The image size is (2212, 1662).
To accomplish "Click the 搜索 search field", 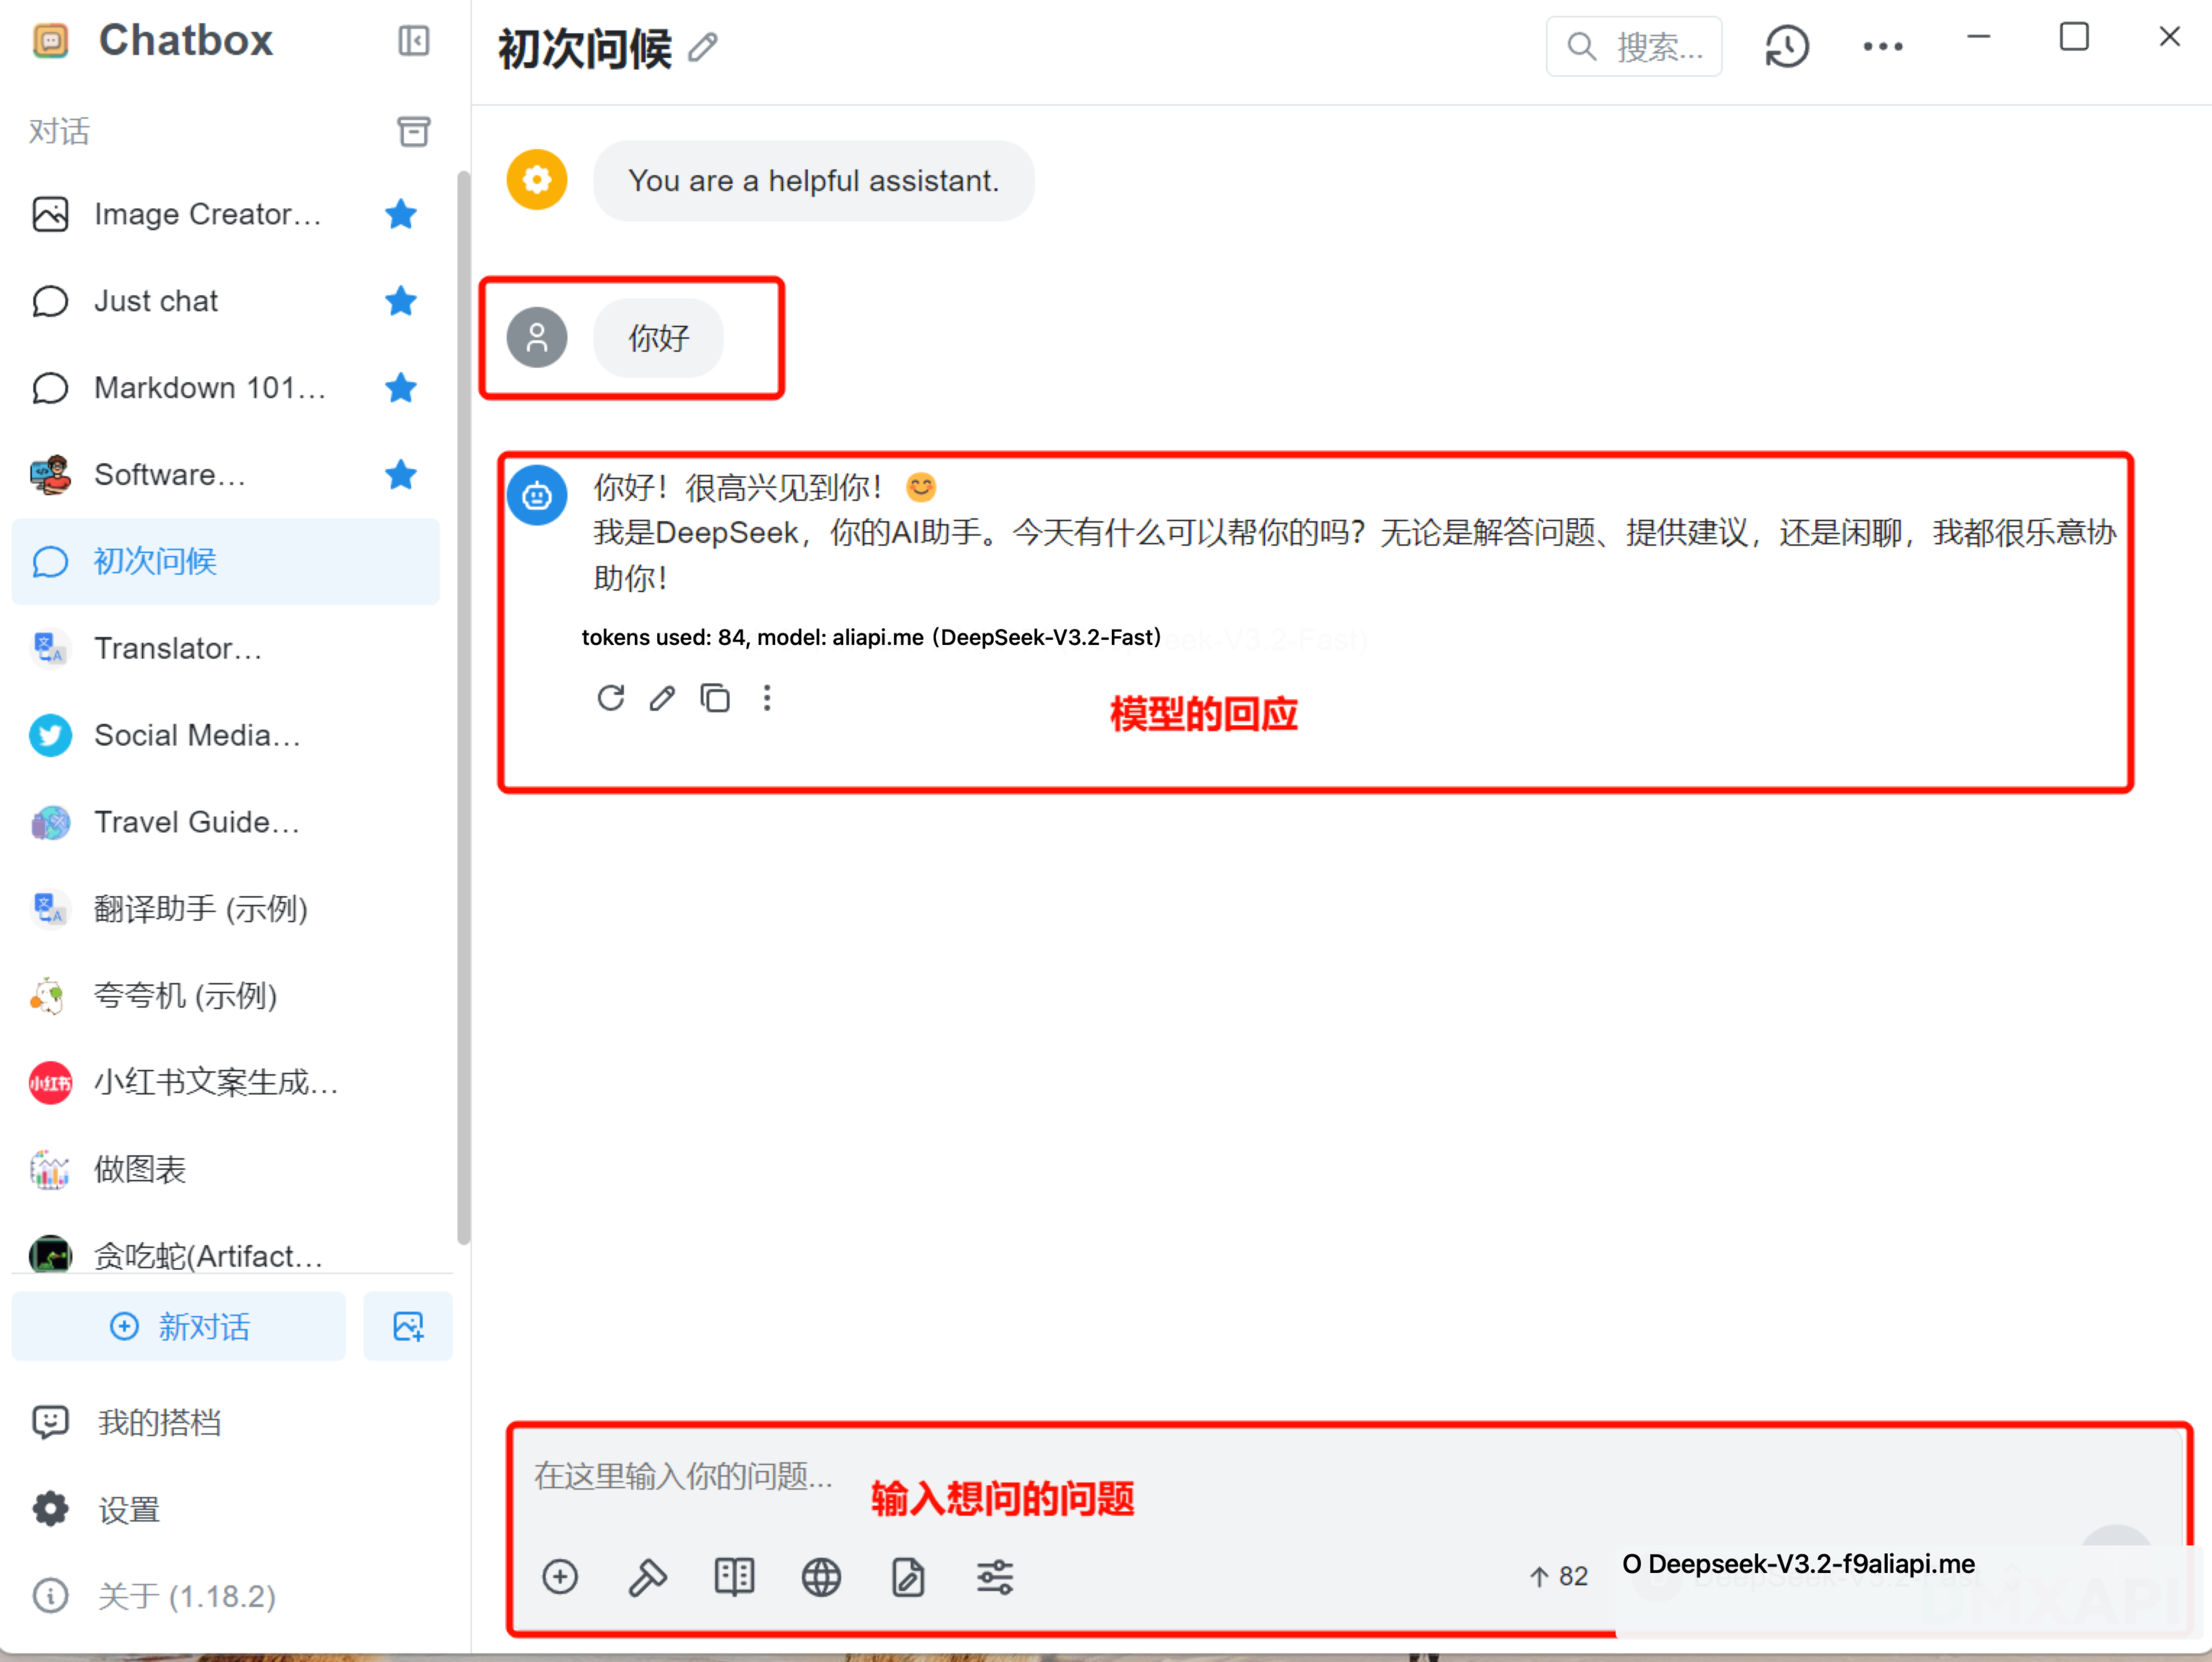I will pos(1634,47).
